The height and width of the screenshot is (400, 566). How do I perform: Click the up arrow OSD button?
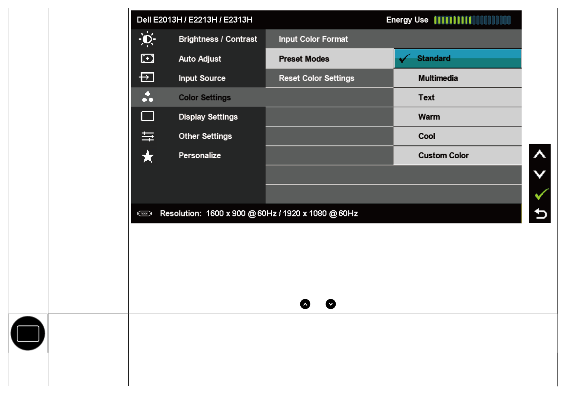coord(539,154)
